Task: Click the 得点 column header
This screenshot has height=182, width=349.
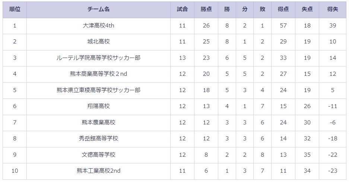Action: pyautogui.click(x=283, y=9)
